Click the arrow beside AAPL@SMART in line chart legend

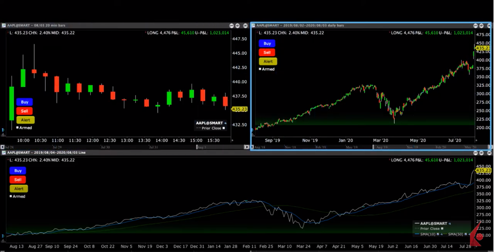click(x=449, y=224)
